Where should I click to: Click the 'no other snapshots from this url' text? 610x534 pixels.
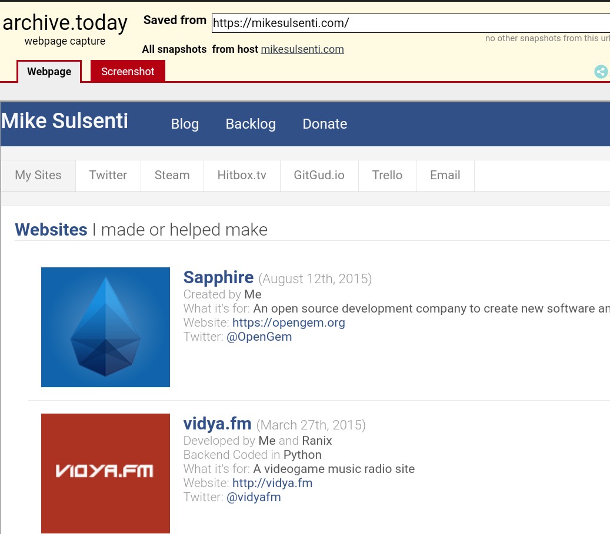click(x=548, y=38)
